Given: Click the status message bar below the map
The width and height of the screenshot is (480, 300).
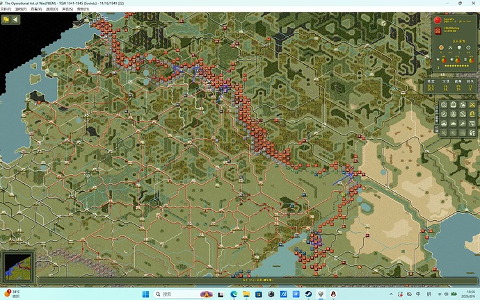Looking at the screenshot, I should coord(258,280).
